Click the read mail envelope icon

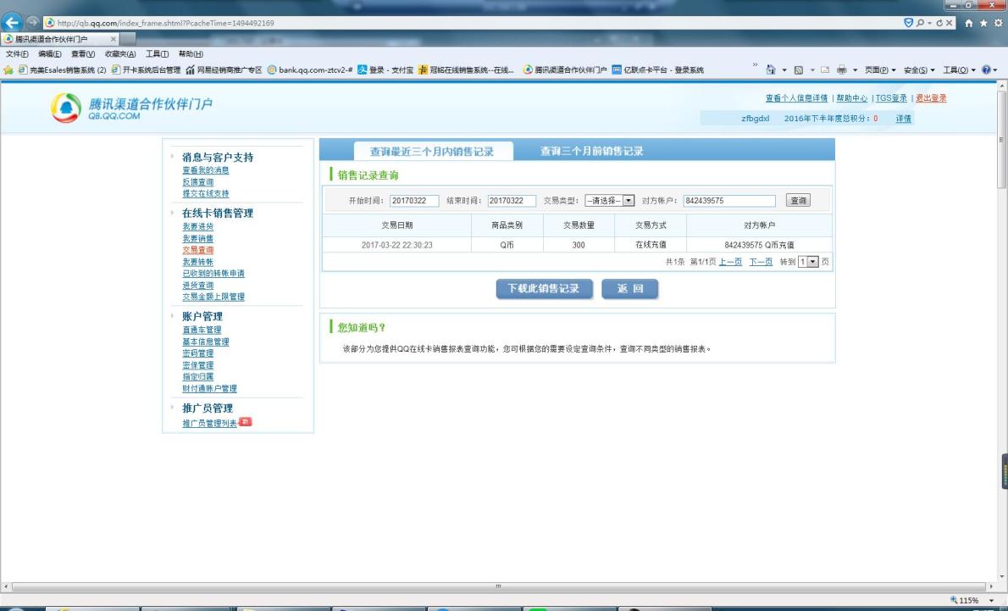[x=825, y=69]
